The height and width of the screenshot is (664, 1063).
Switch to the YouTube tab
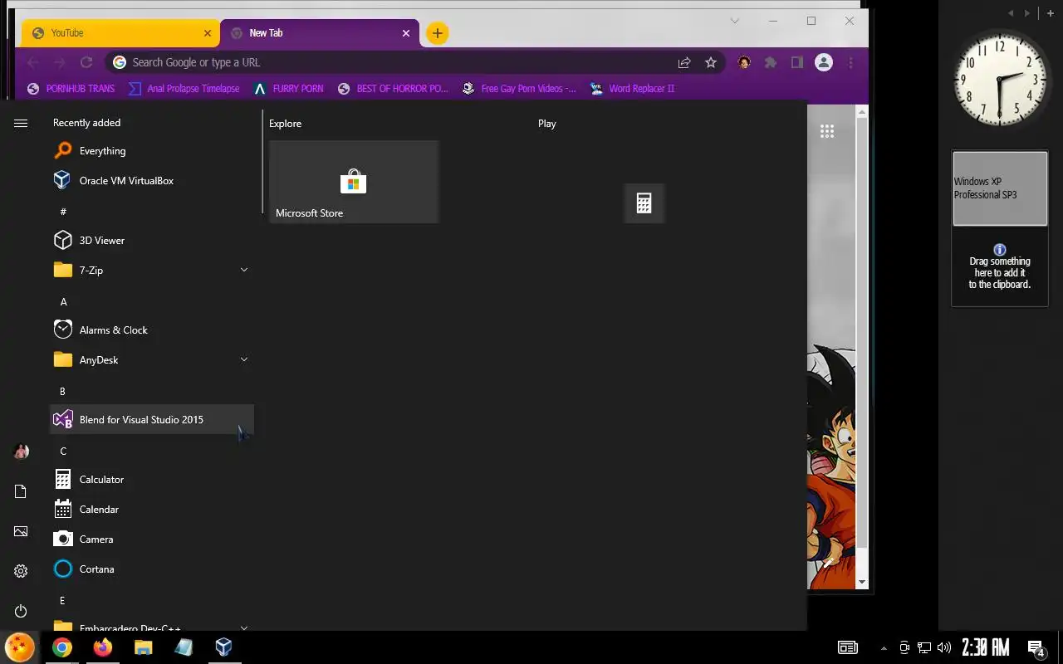120,33
